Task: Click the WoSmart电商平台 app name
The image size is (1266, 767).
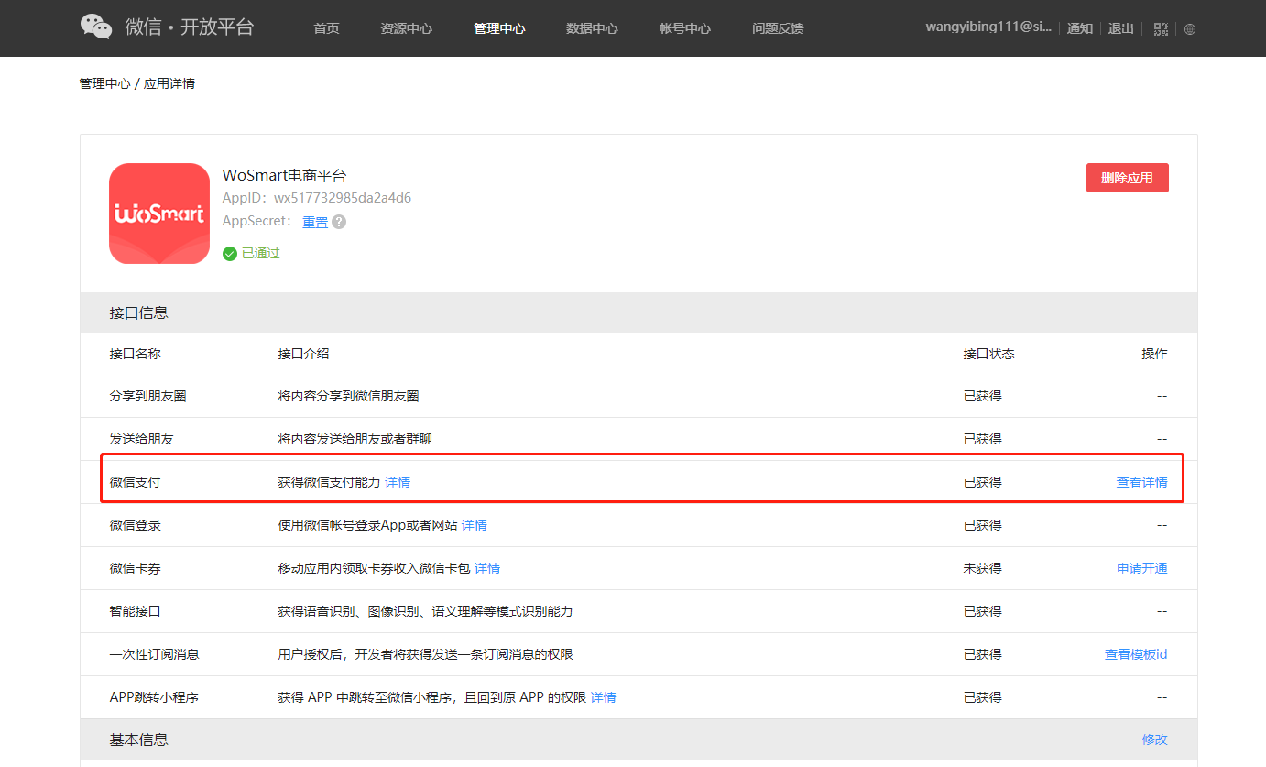Action: (x=284, y=175)
